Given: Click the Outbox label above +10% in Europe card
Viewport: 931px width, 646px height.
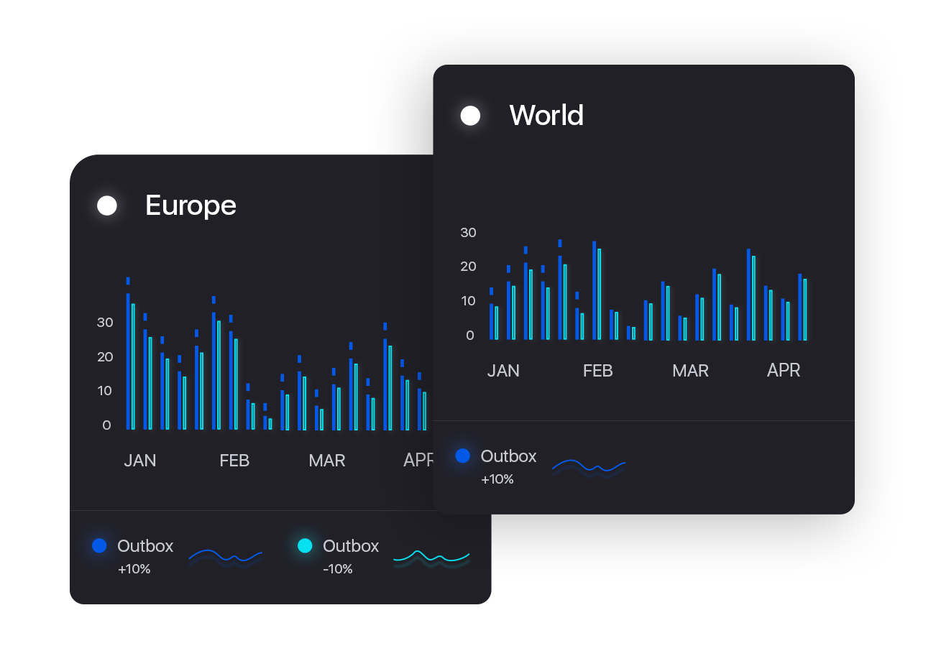Looking at the screenshot, I should [x=145, y=546].
